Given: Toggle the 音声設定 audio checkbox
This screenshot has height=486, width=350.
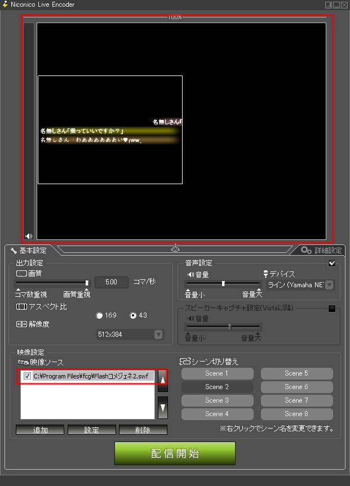Looking at the screenshot, I should [x=332, y=263].
